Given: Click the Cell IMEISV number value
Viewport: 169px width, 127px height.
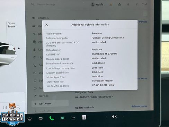Looking at the screenshot, I should [x=104, y=54].
